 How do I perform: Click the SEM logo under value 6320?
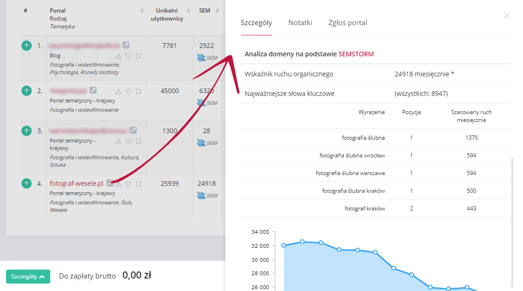[207, 103]
